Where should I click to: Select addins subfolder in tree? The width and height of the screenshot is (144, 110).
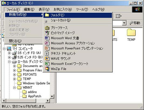(32, 92)
